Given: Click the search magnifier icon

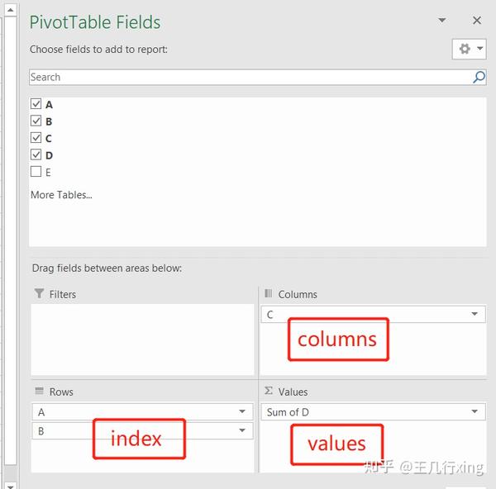Looking at the screenshot, I should click(x=479, y=77).
